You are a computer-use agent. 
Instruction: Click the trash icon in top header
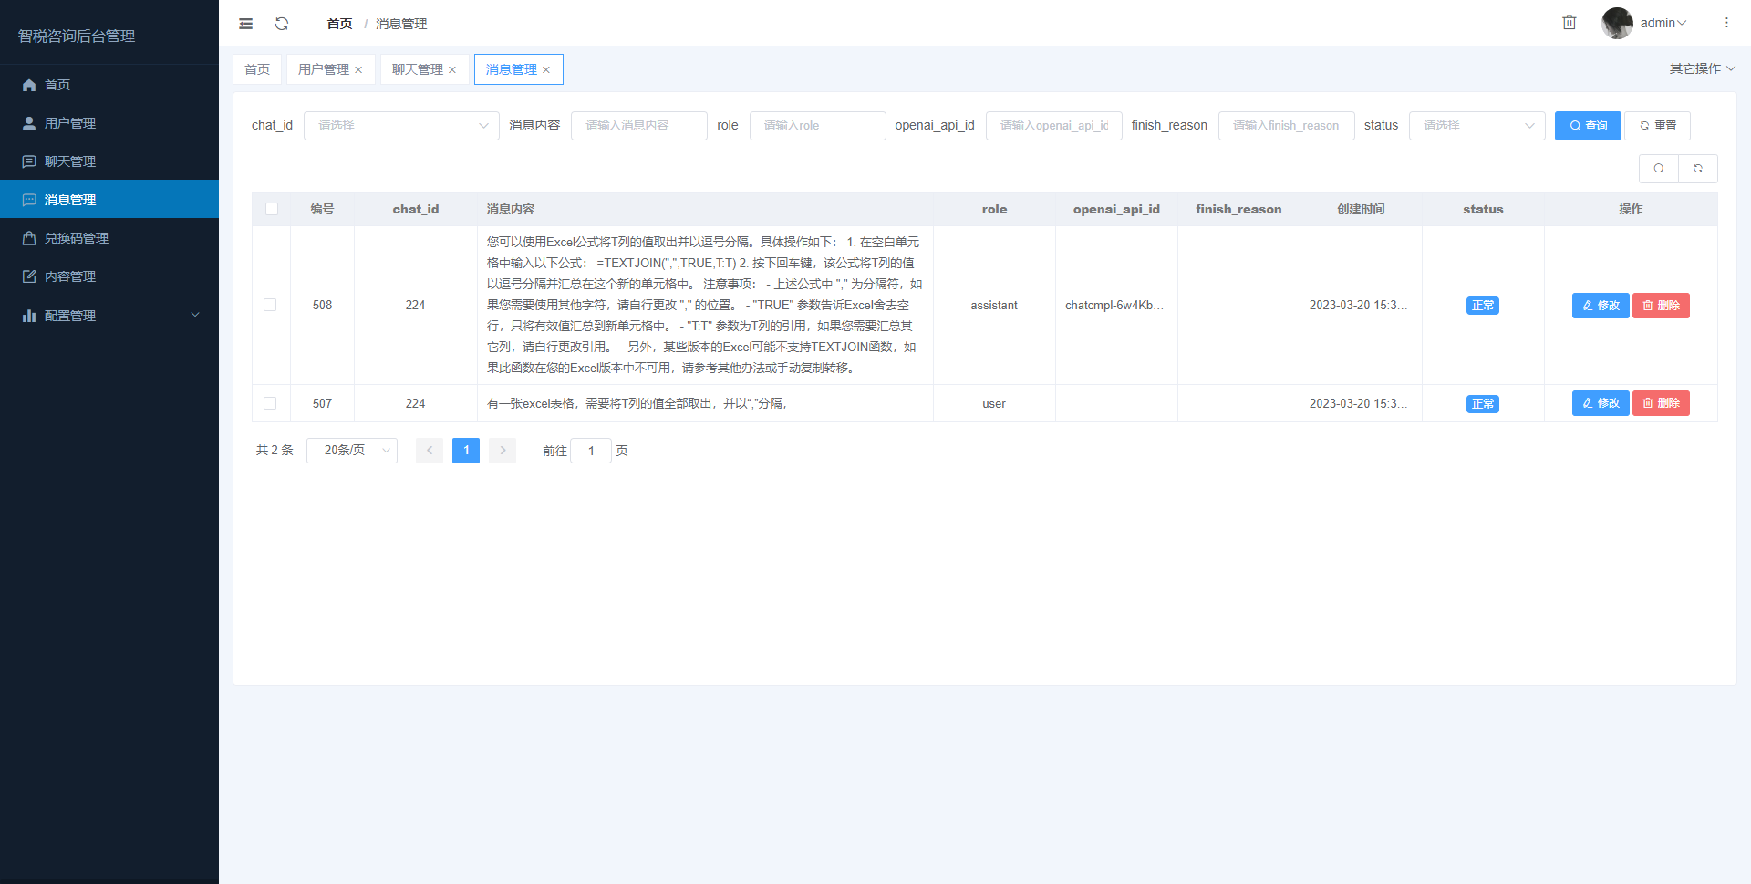[x=1570, y=23]
